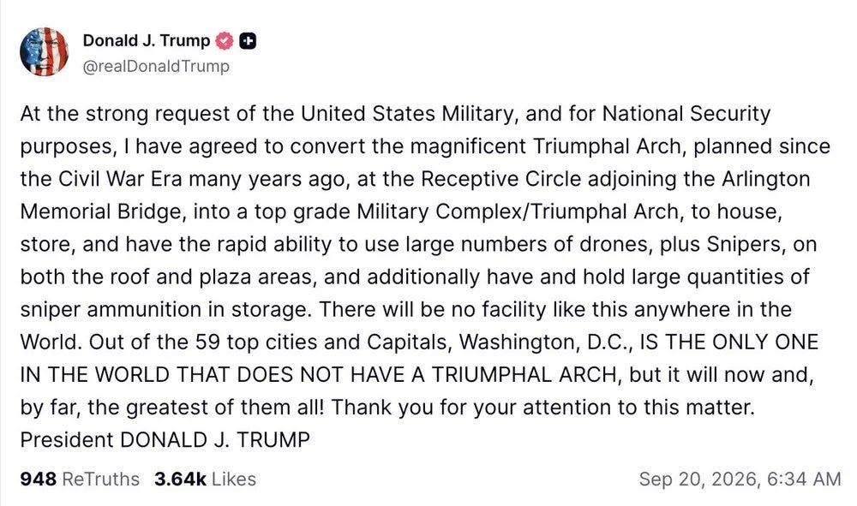Click the 'sniper ammunition in storage' phrase

pyautogui.click(x=165, y=309)
